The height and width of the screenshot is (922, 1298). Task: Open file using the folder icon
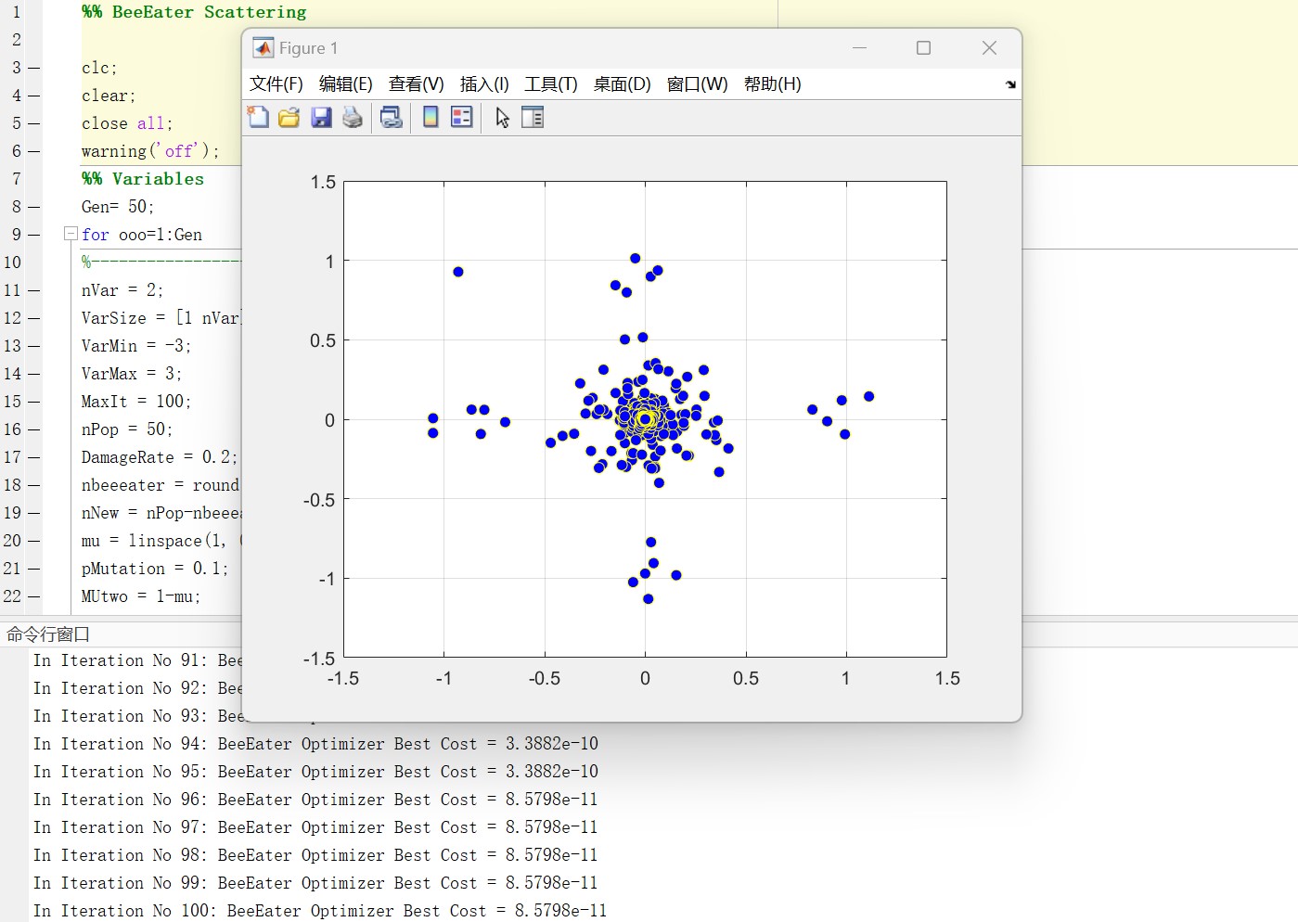pyautogui.click(x=289, y=117)
